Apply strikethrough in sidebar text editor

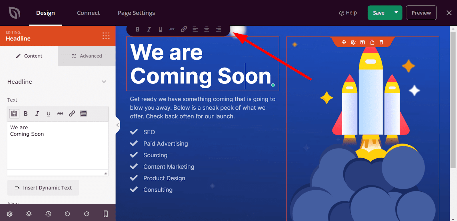[x=60, y=114]
